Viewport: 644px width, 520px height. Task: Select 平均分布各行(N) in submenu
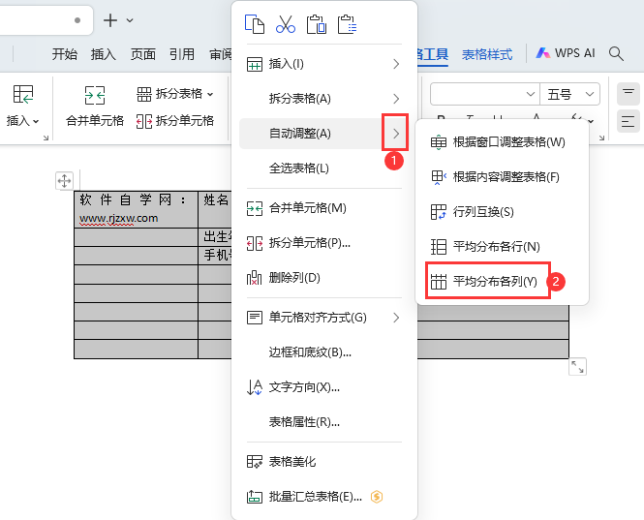tap(502, 247)
